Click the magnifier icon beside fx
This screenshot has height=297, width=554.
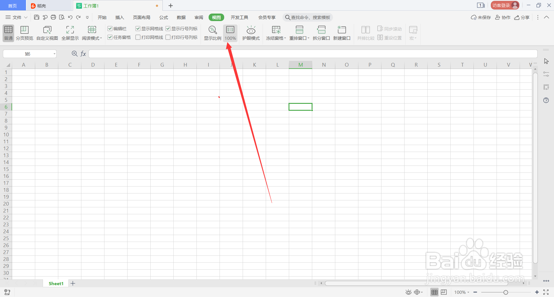coord(74,54)
